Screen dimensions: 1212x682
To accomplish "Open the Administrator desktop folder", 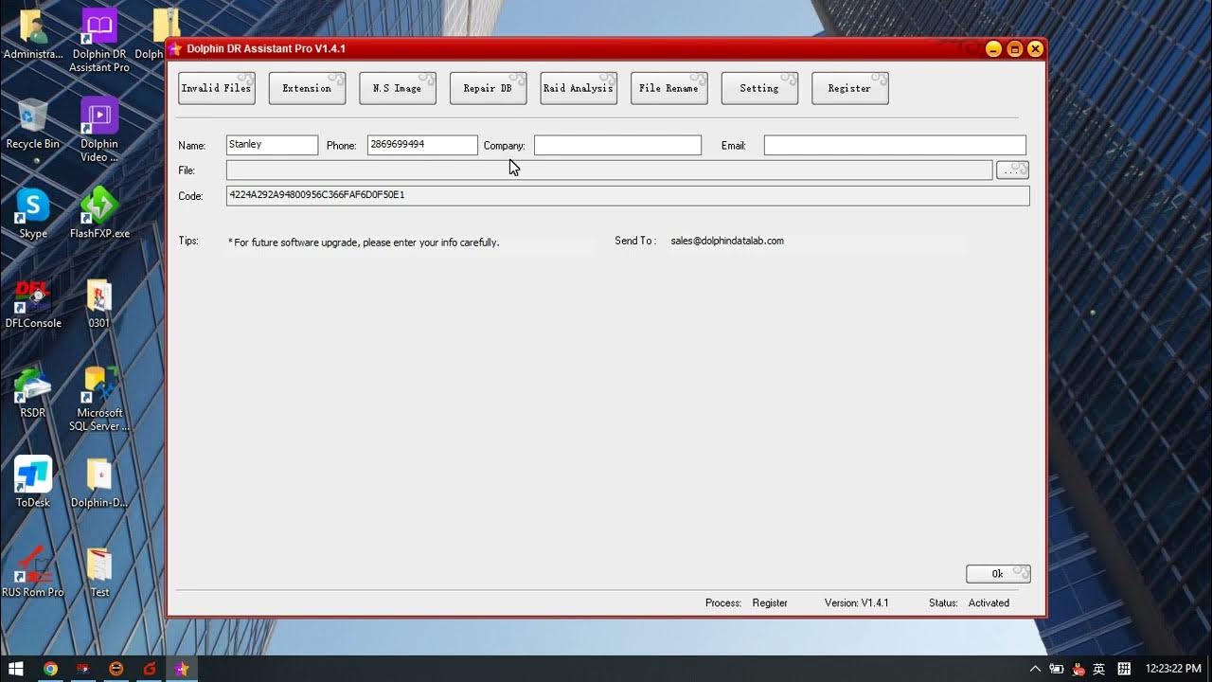I will point(33,35).
